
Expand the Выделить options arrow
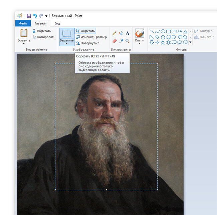[67, 44]
